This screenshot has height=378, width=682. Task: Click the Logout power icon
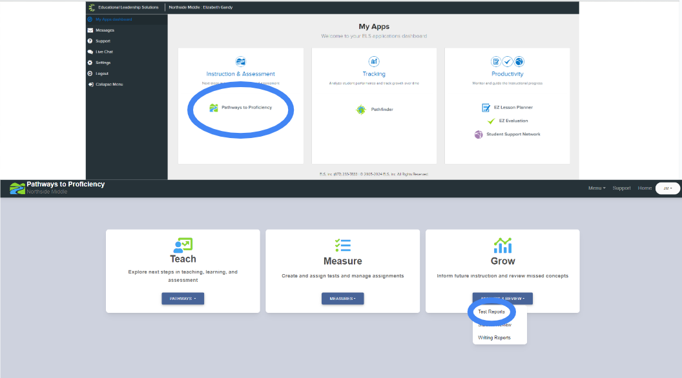[x=90, y=74]
